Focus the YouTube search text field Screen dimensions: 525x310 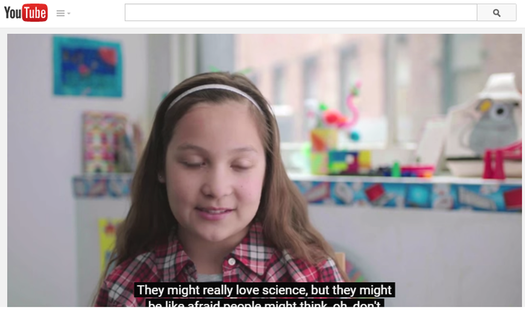pyautogui.click(x=301, y=13)
